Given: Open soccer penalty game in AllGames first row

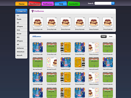Looking at the screenshot, I should (x=52, y=47).
